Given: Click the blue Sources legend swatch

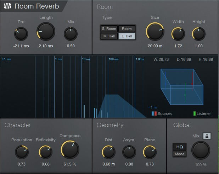Looking at the screenshot, I should tap(153, 114).
